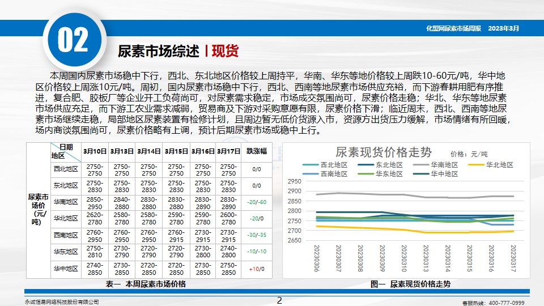Click the 3月17日 table column header
This screenshot has height=306, width=544.
point(228,151)
